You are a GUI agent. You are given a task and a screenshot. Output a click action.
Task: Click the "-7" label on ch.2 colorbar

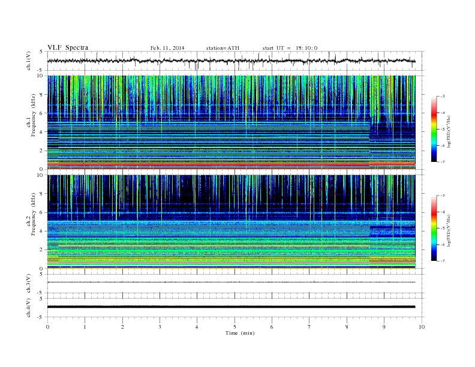[442, 261]
